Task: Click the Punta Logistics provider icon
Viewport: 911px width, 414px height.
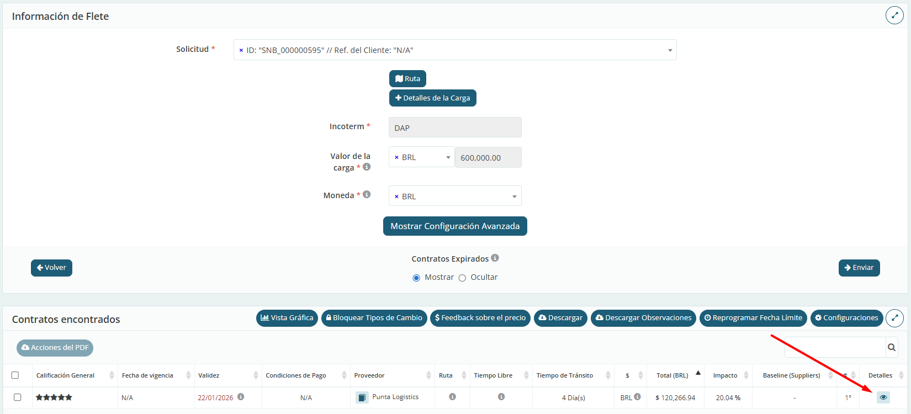Action: (362, 397)
